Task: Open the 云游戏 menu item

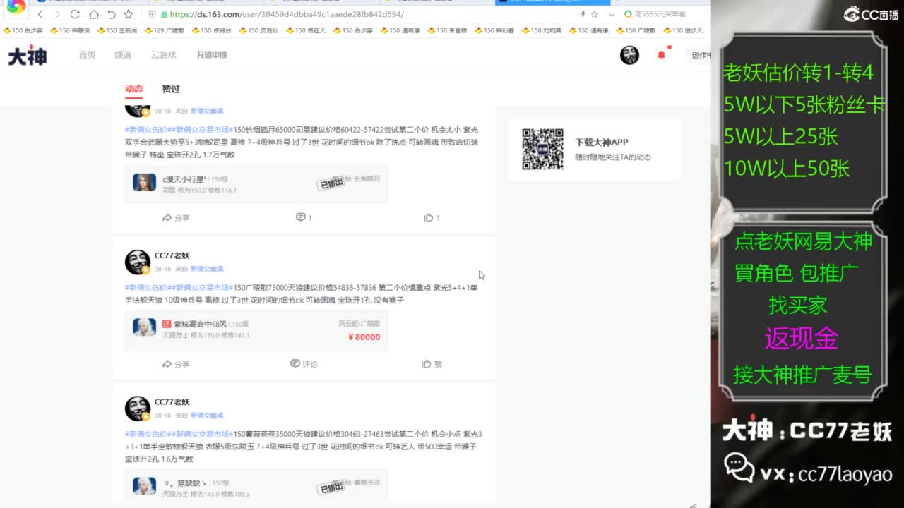Action: point(163,55)
